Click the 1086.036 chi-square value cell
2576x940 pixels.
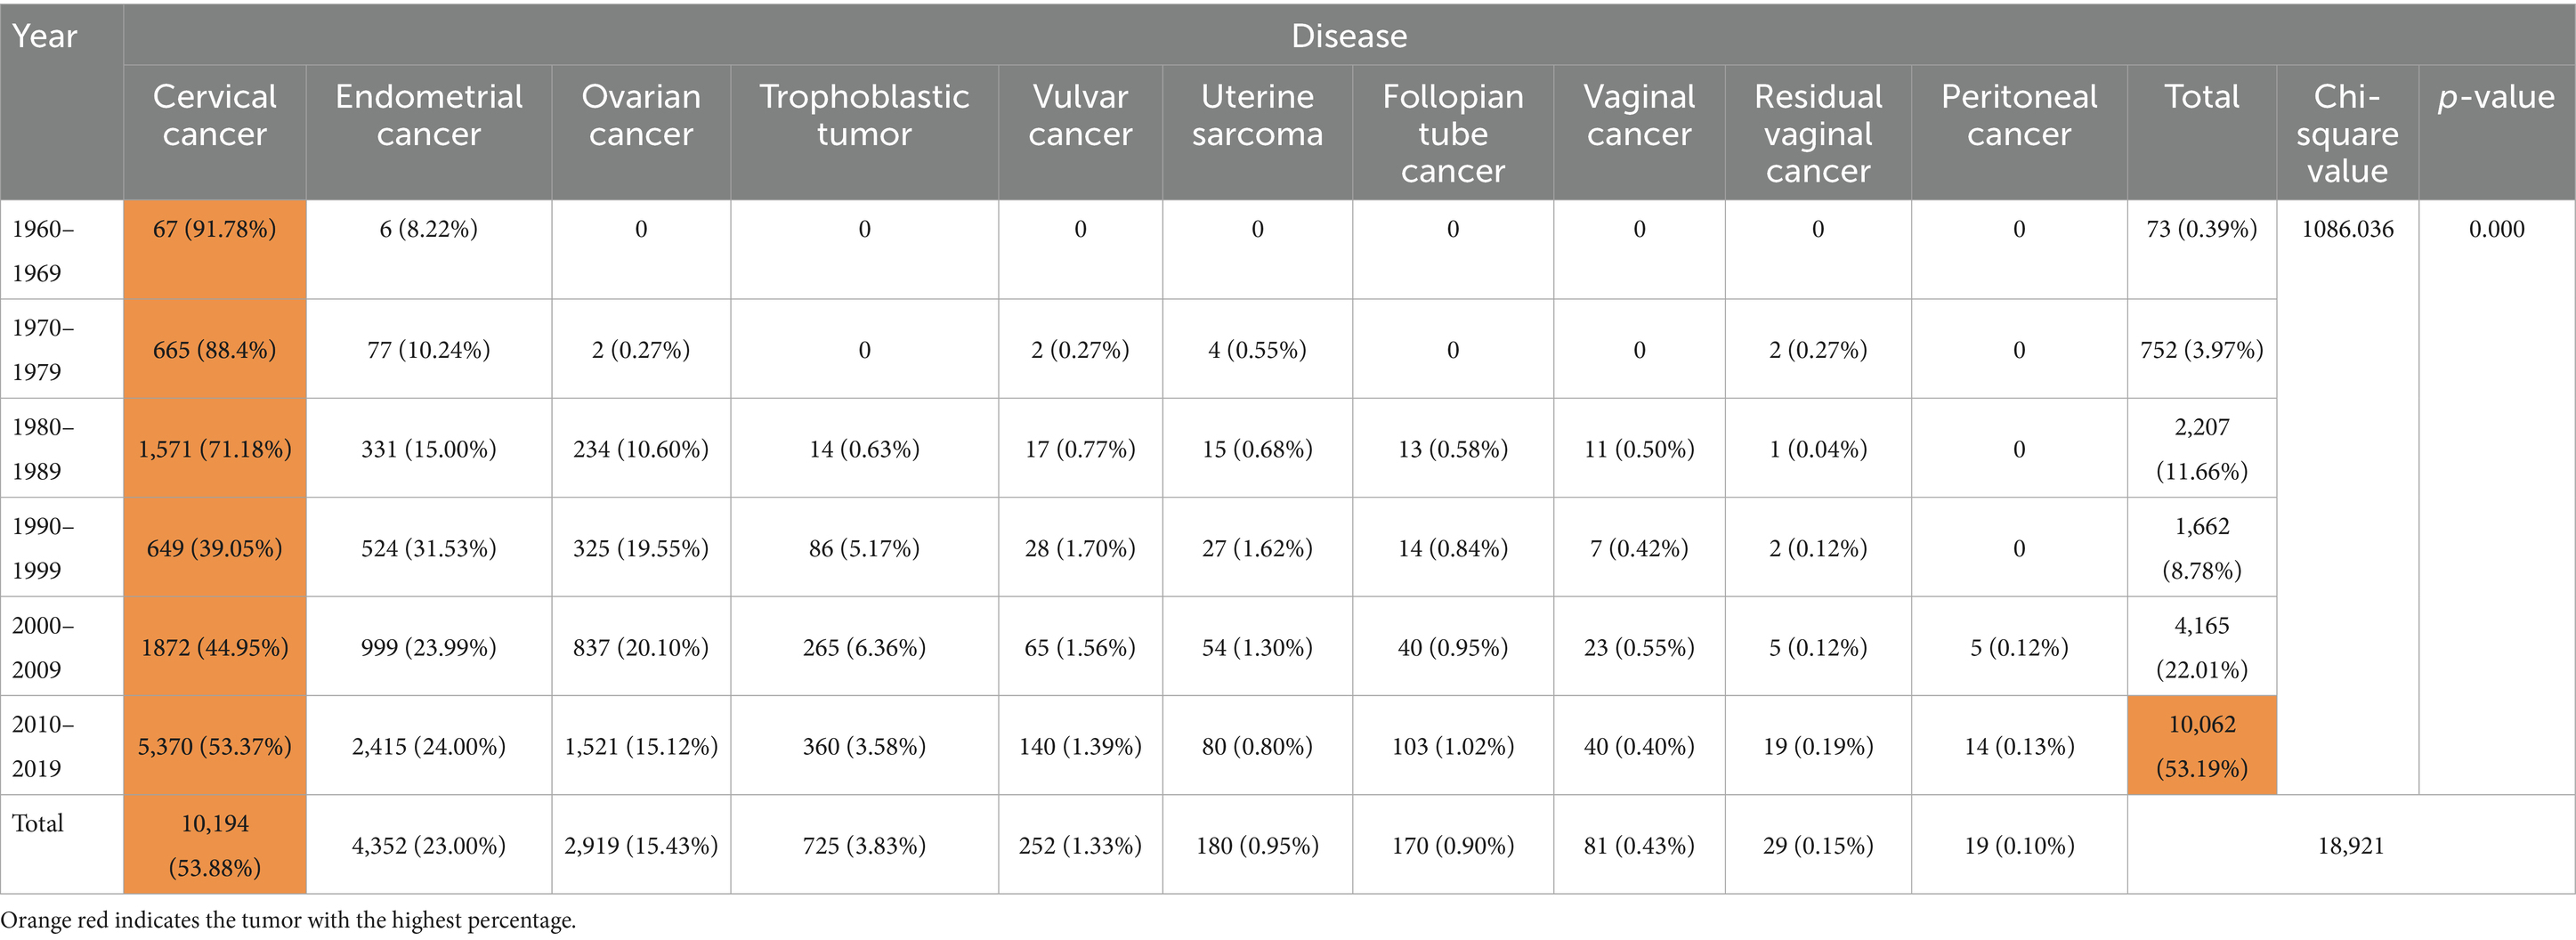point(2347,229)
